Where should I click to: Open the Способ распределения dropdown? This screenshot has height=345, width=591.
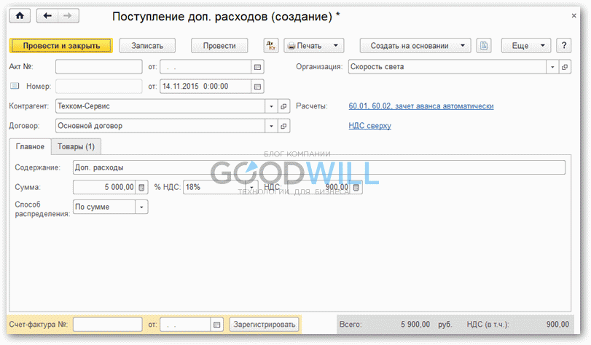141,207
